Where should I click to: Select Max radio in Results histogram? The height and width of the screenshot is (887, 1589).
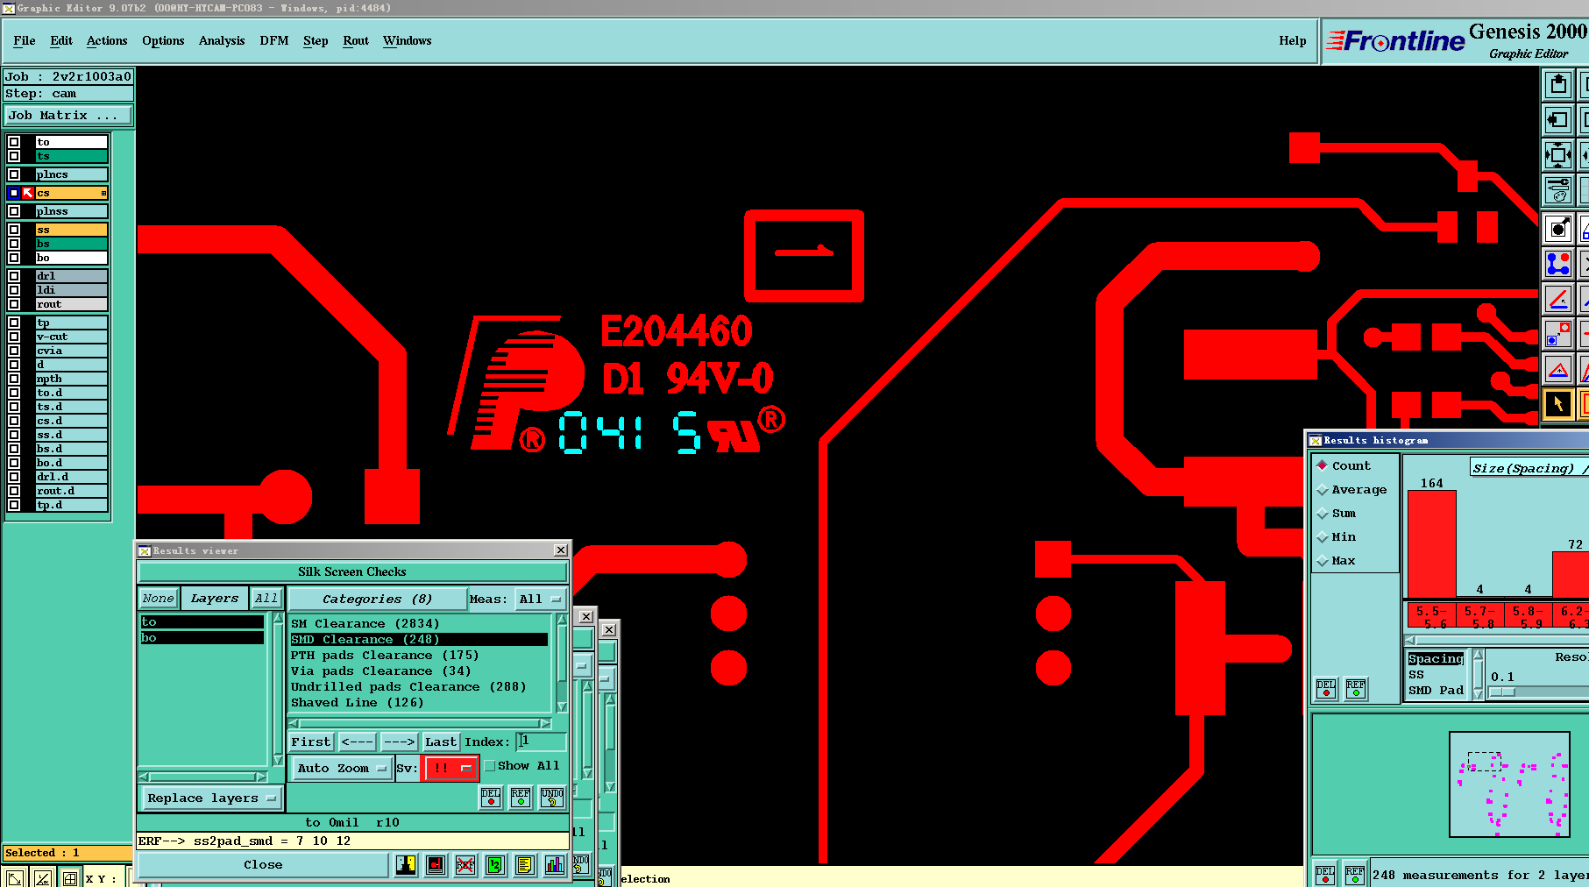tap(1323, 561)
